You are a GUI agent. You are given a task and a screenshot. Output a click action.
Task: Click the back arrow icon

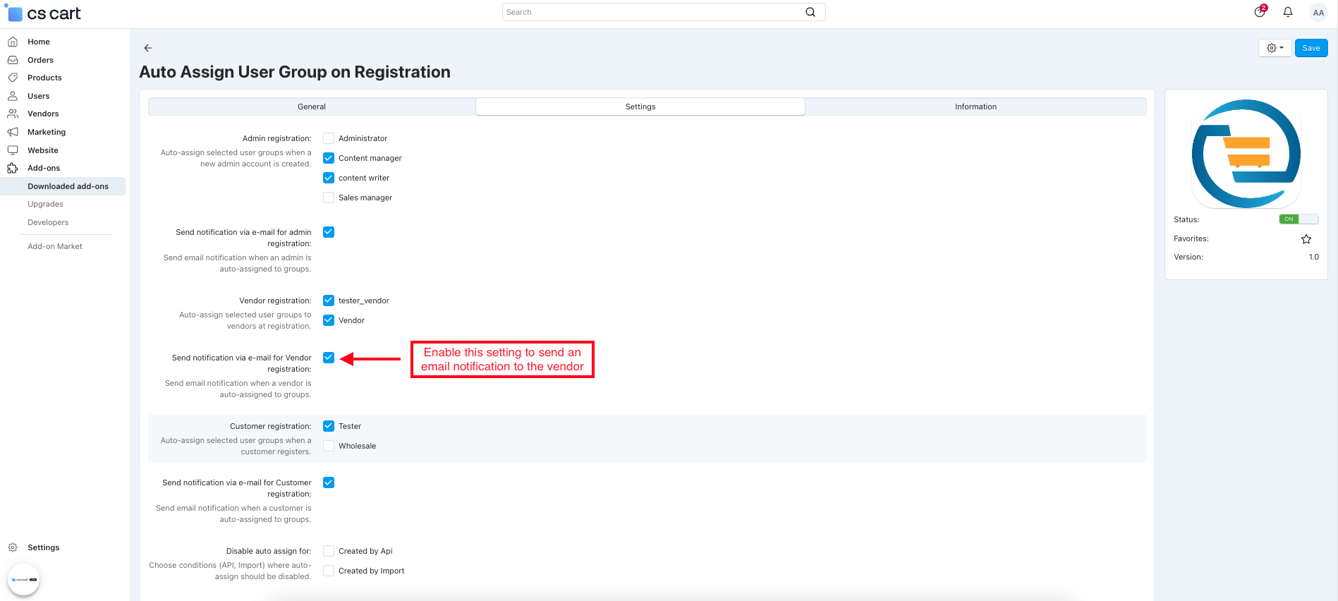[x=148, y=48]
